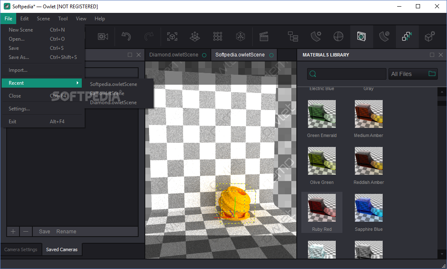
Task: Click the frame object toolbar icon
Action: click(172, 37)
